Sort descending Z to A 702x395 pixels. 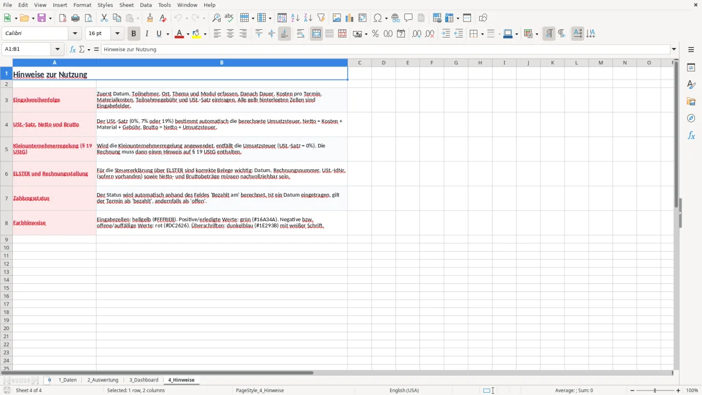tap(308, 18)
